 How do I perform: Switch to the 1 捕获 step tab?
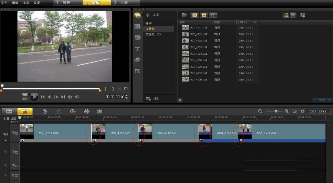67,2
